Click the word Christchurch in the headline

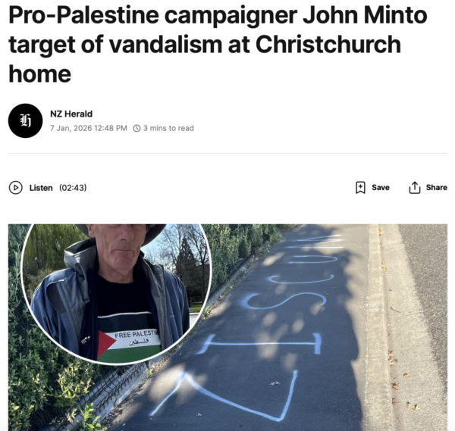pos(328,45)
